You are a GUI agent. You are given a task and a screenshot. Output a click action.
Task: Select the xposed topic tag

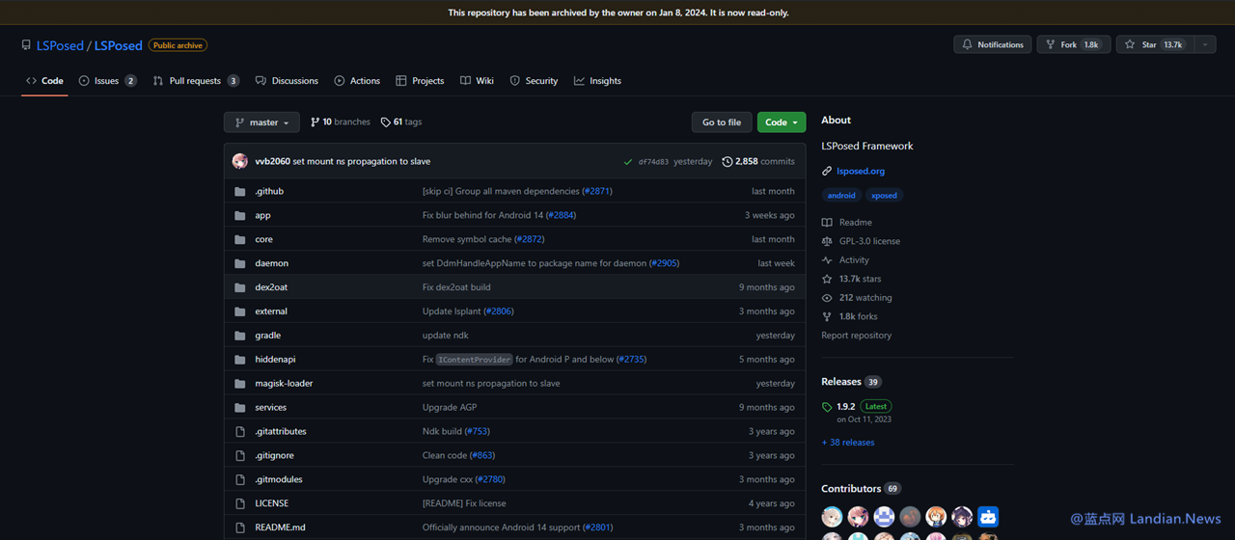click(884, 195)
